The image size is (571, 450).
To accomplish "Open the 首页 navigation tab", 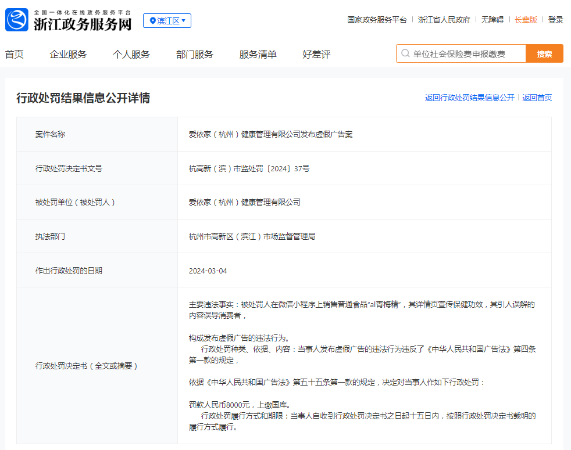I will [x=15, y=55].
